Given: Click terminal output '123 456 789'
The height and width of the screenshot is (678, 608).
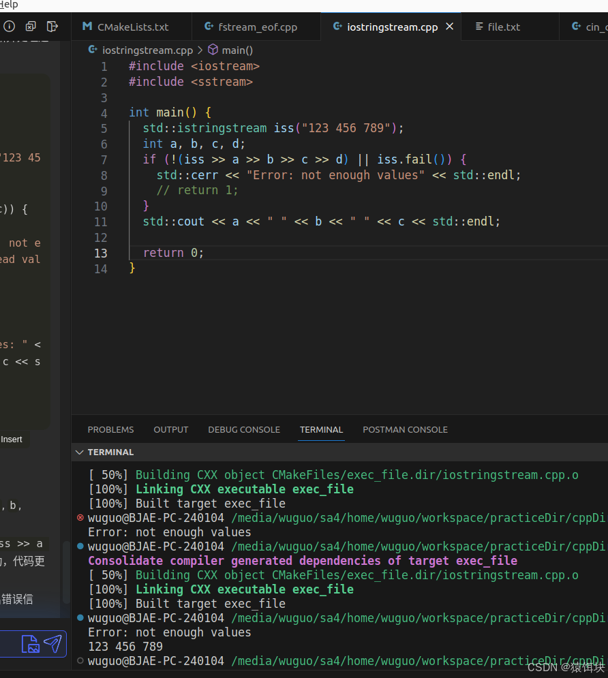Looking at the screenshot, I should (125, 647).
